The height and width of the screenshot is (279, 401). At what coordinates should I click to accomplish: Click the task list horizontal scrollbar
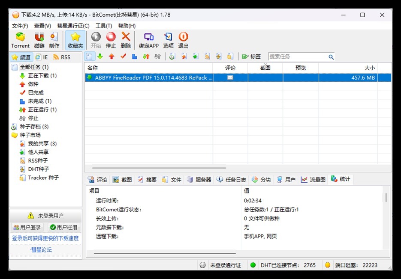(159, 168)
